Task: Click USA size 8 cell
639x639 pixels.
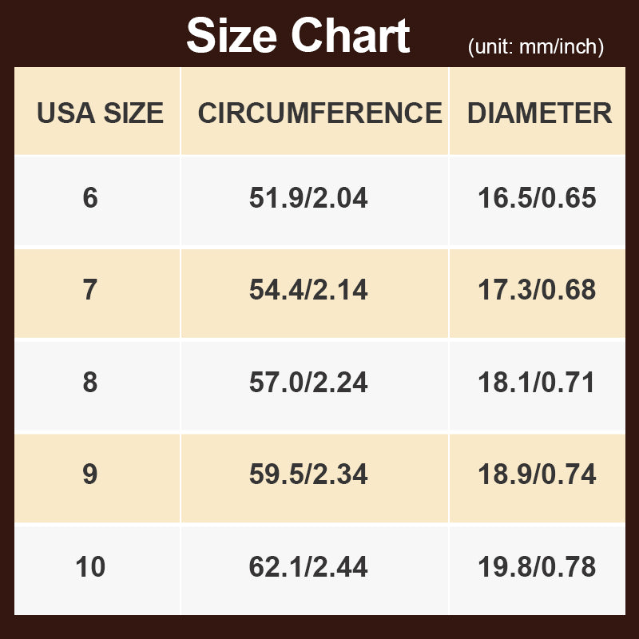Action: 90,383
